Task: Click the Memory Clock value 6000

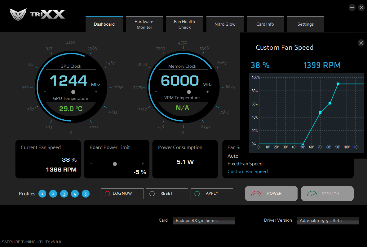Action: point(180,80)
